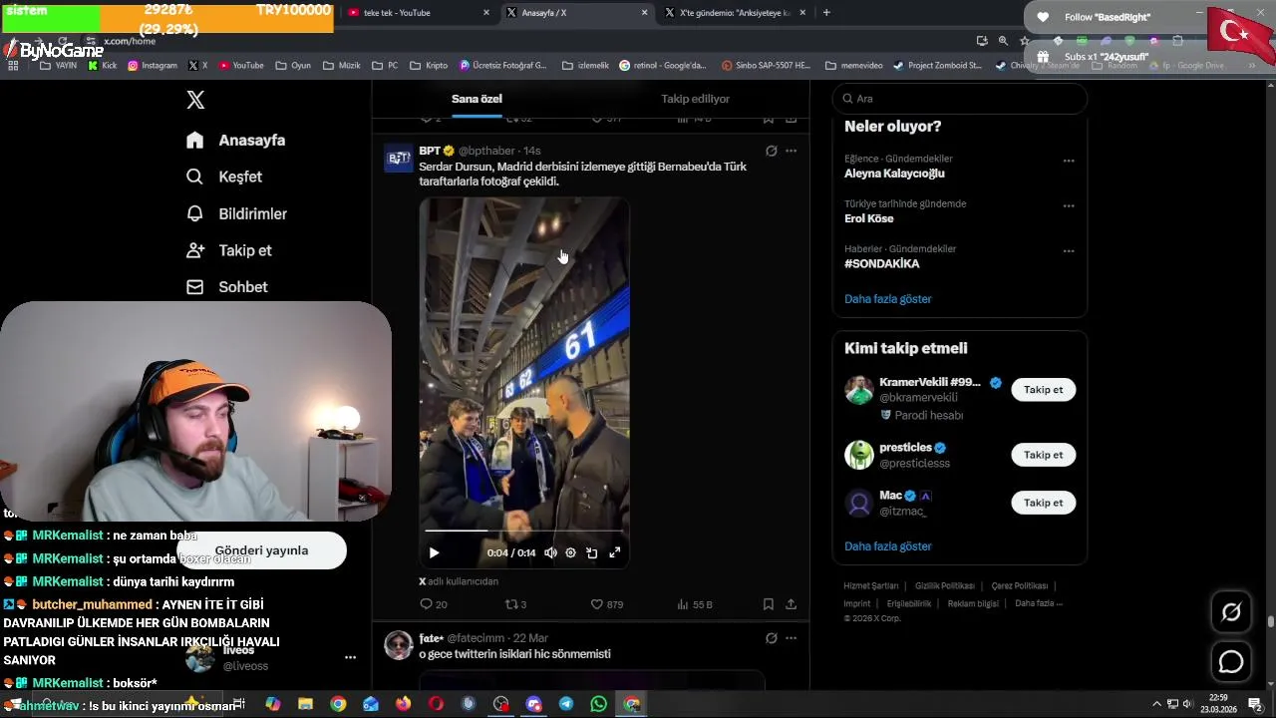This screenshot has width=1276, height=718.
Task: Open floating chat messages button
Action: click(1231, 662)
